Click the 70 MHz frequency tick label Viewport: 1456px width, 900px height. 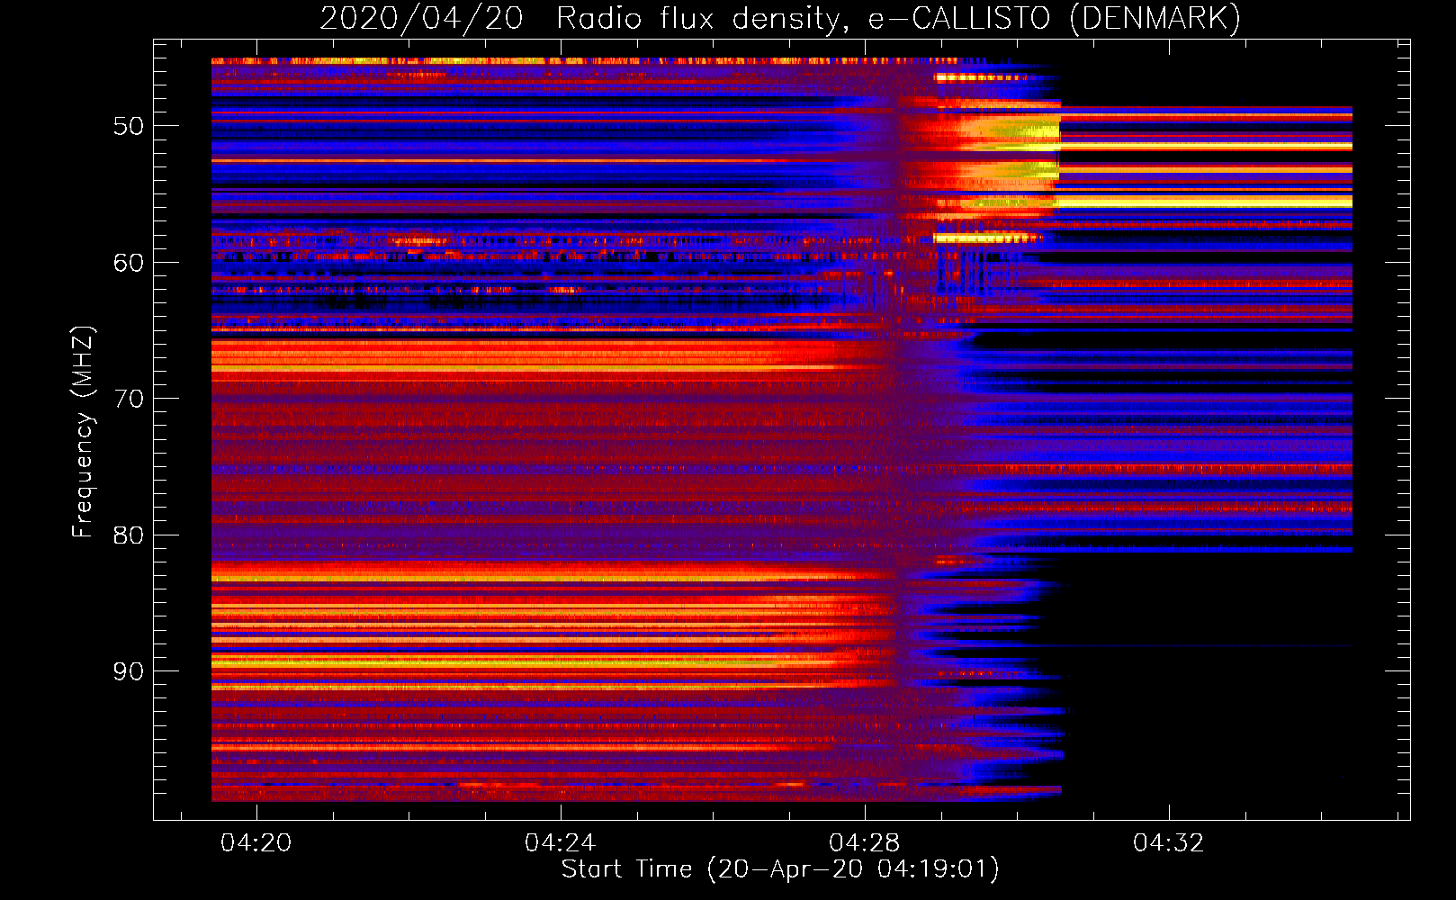(129, 399)
